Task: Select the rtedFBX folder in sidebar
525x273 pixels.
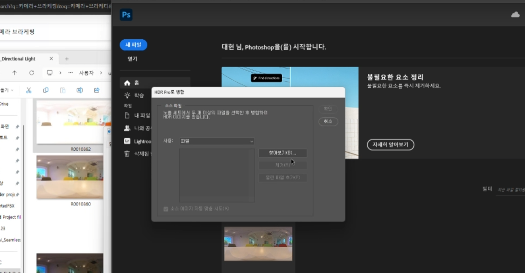Action: (x=8, y=206)
